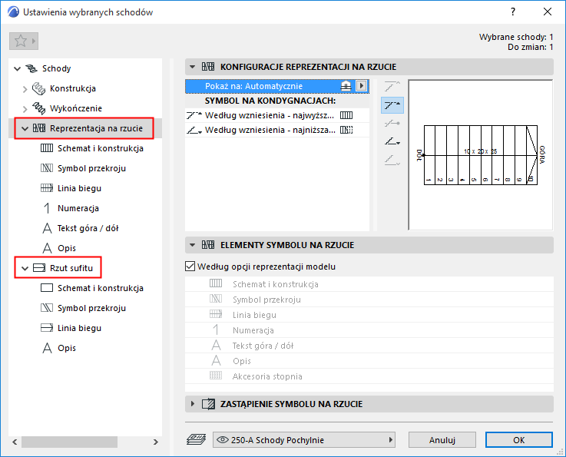The image size is (566, 457).
Task: Open Schemat i konstrukcja under Reprezentacja na rzucie
Action: [x=101, y=148]
